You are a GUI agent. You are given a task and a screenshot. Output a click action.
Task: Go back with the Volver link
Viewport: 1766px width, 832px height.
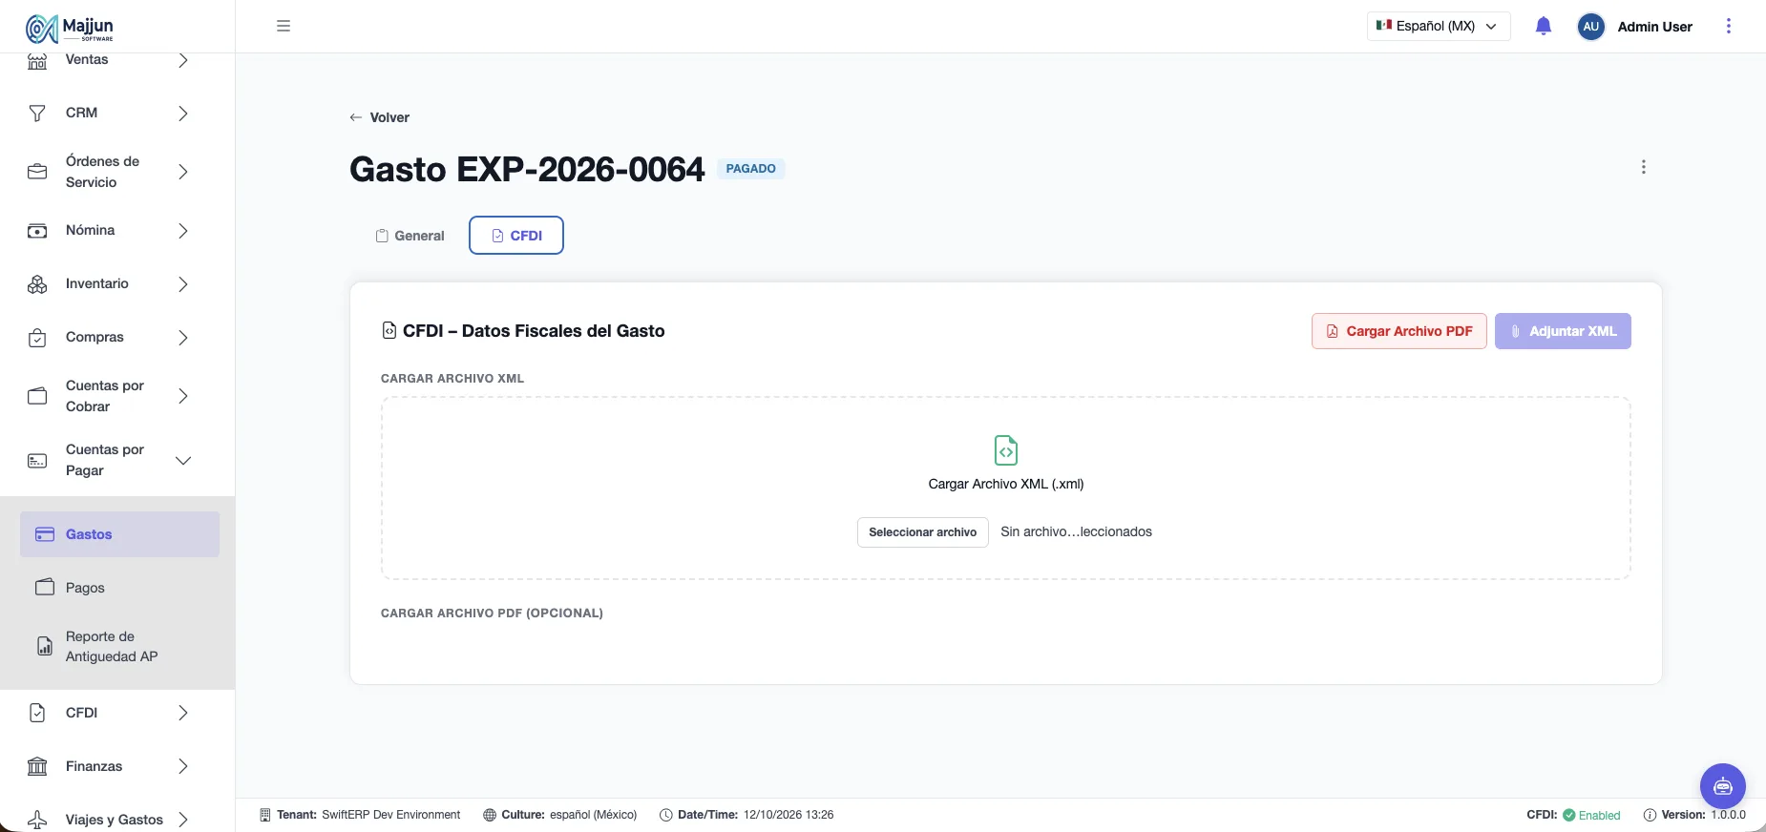tap(380, 117)
